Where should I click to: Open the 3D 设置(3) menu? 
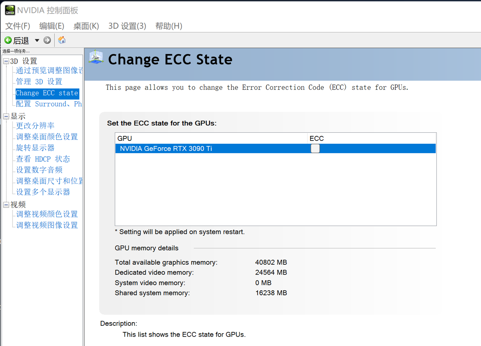click(x=127, y=26)
